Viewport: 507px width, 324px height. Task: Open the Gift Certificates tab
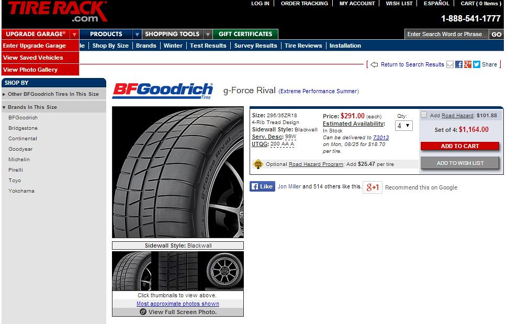coord(245,34)
